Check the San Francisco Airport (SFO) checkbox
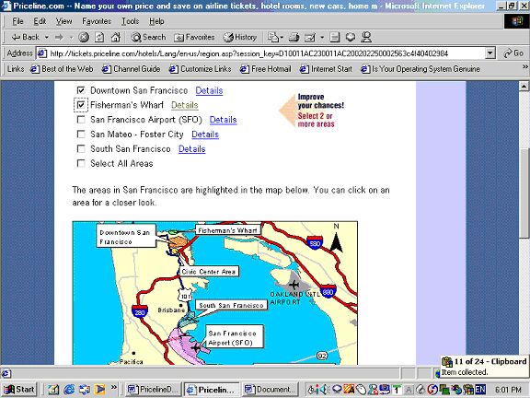 [81, 120]
